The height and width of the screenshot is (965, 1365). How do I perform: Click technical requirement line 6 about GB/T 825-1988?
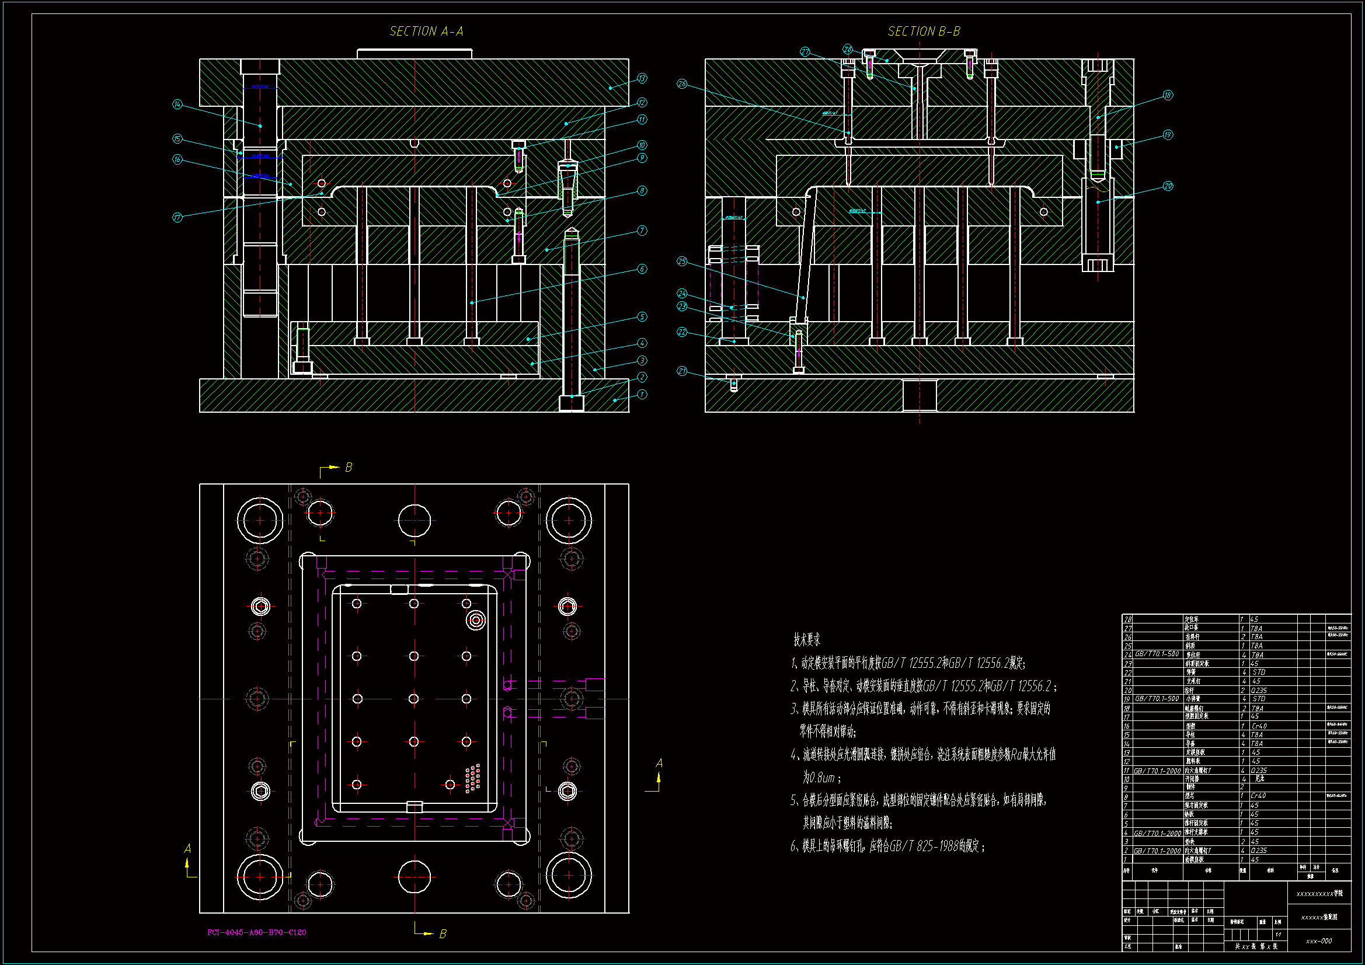pos(887,846)
